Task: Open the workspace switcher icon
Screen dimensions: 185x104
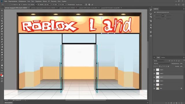Action: pyautogui.click(x=179, y=5)
